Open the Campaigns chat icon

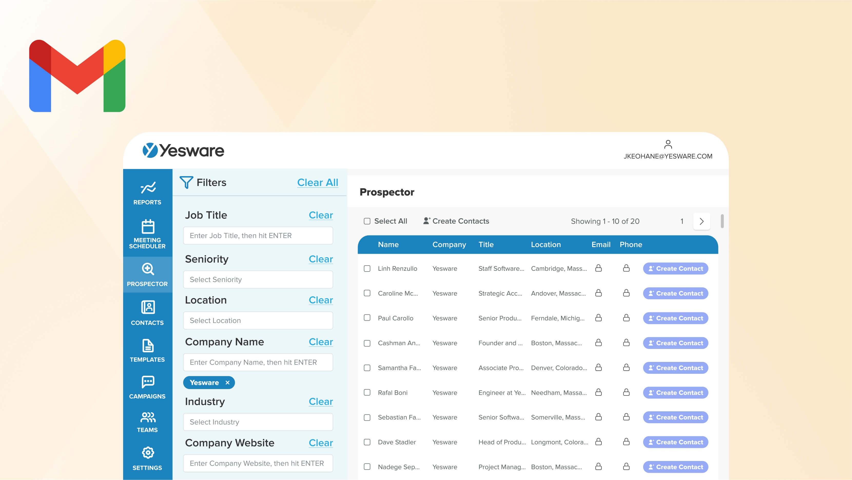(x=148, y=382)
